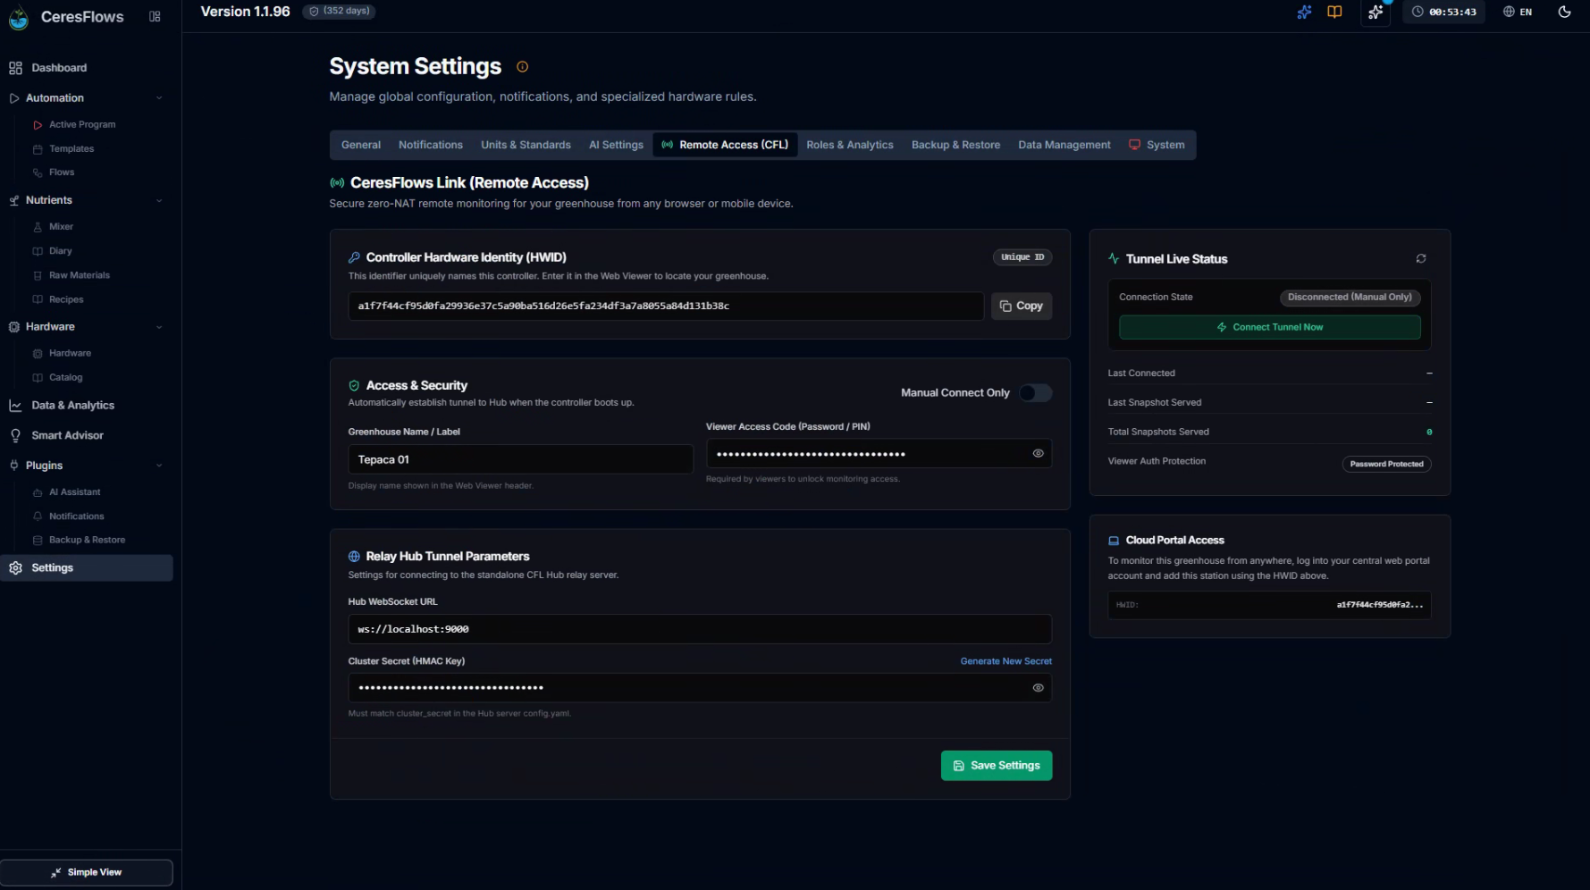The image size is (1590, 890).
Task: Switch to the Units & Standards tab
Action: pos(526,145)
